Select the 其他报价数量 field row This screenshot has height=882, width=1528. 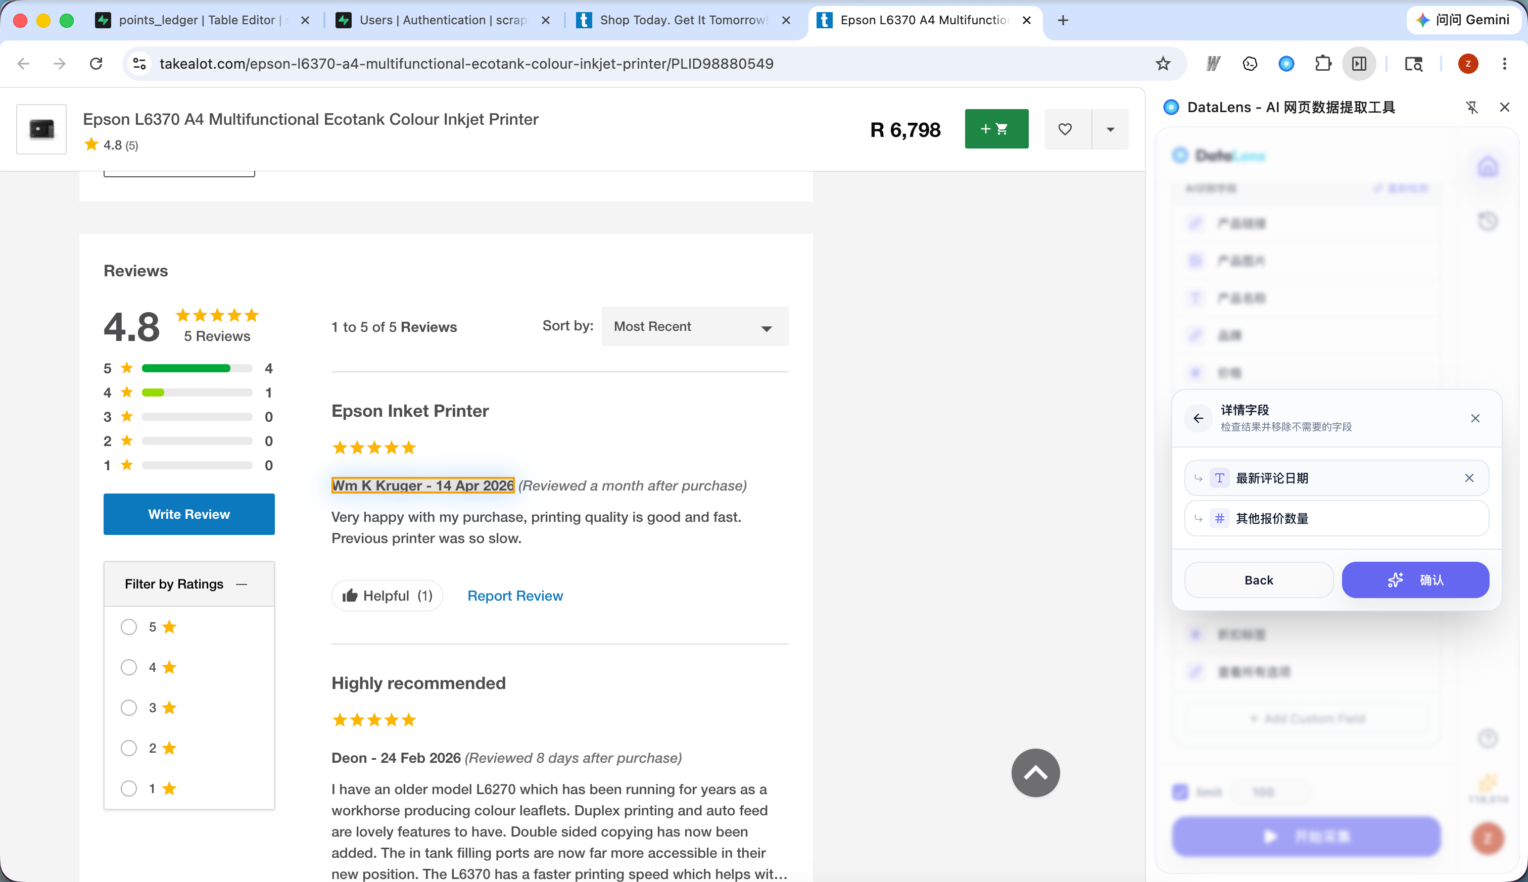click(1336, 518)
